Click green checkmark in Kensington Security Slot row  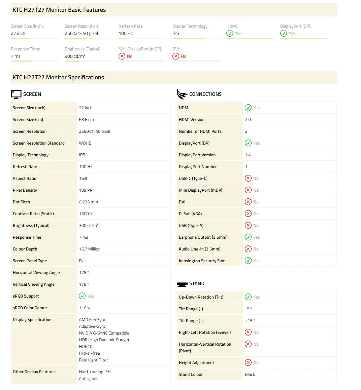(x=248, y=261)
